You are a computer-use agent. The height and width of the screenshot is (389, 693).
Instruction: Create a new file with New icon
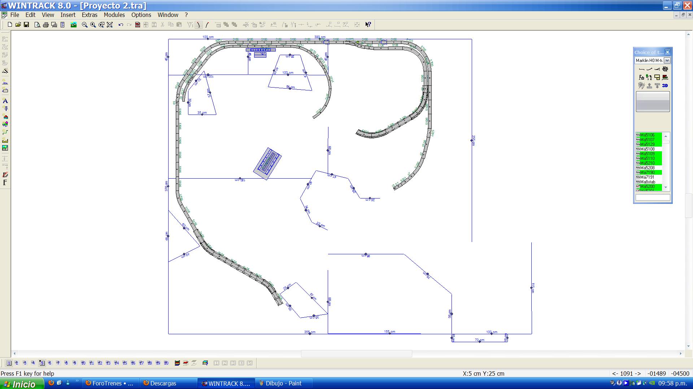[10, 25]
